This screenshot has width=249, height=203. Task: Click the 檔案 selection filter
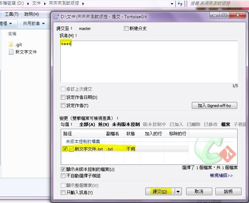click(x=225, y=125)
